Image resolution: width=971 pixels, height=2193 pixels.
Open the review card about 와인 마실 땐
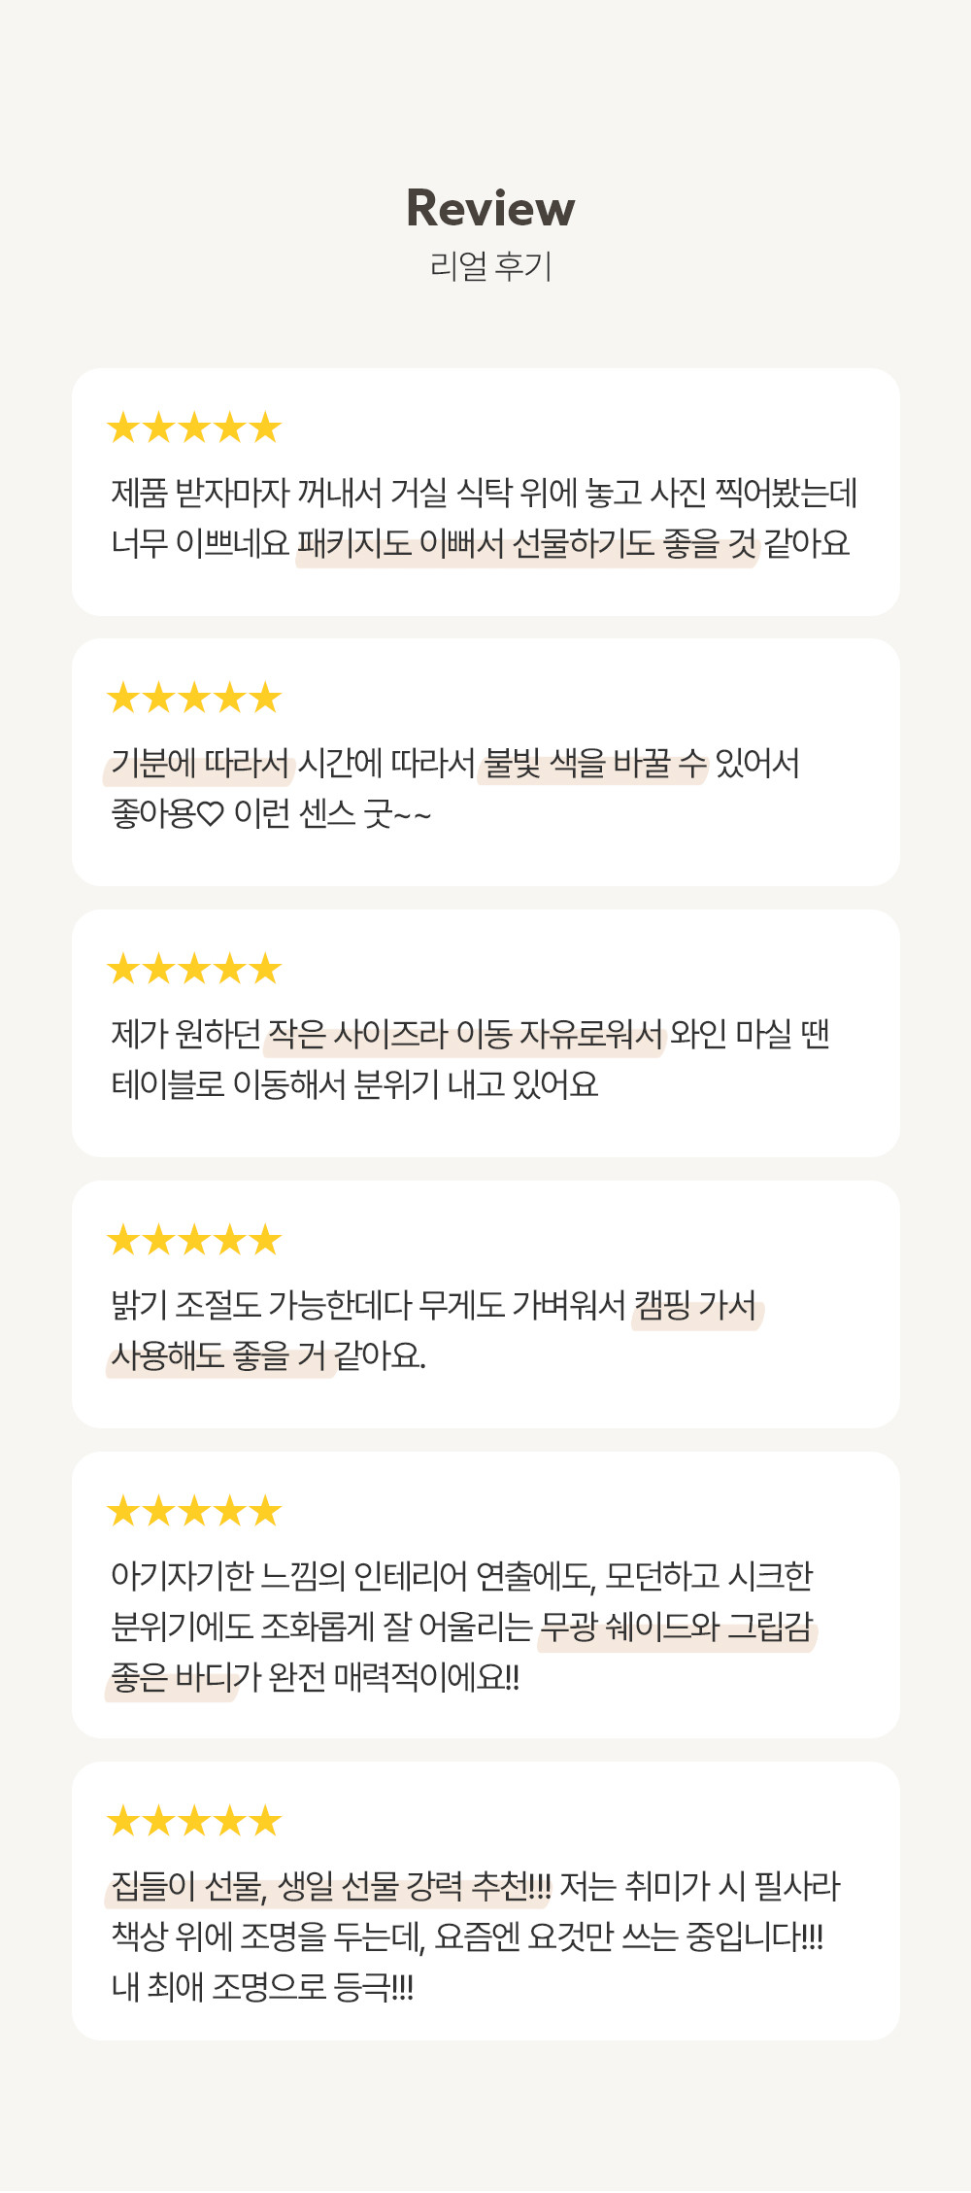[x=485, y=1034]
